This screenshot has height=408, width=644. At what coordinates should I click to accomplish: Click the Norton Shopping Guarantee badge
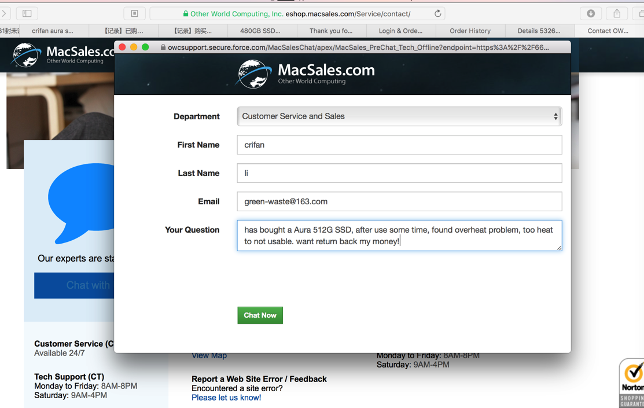tap(632, 383)
